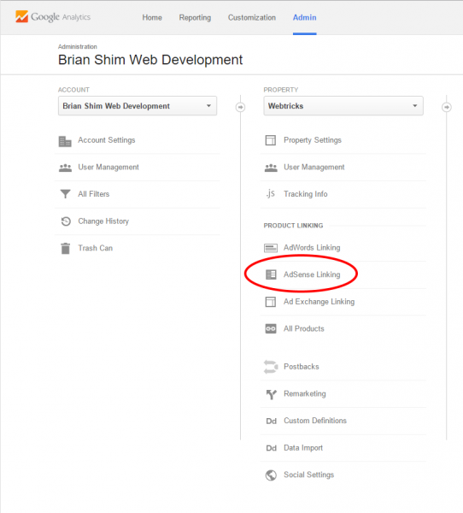Click the AdWords Linking icon
The width and height of the screenshot is (463, 513).
tap(271, 248)
